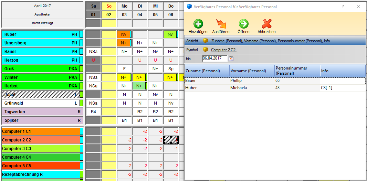Click the Öffnen green arrow icon
Viewport: 367px width, 181px height.
243,24
